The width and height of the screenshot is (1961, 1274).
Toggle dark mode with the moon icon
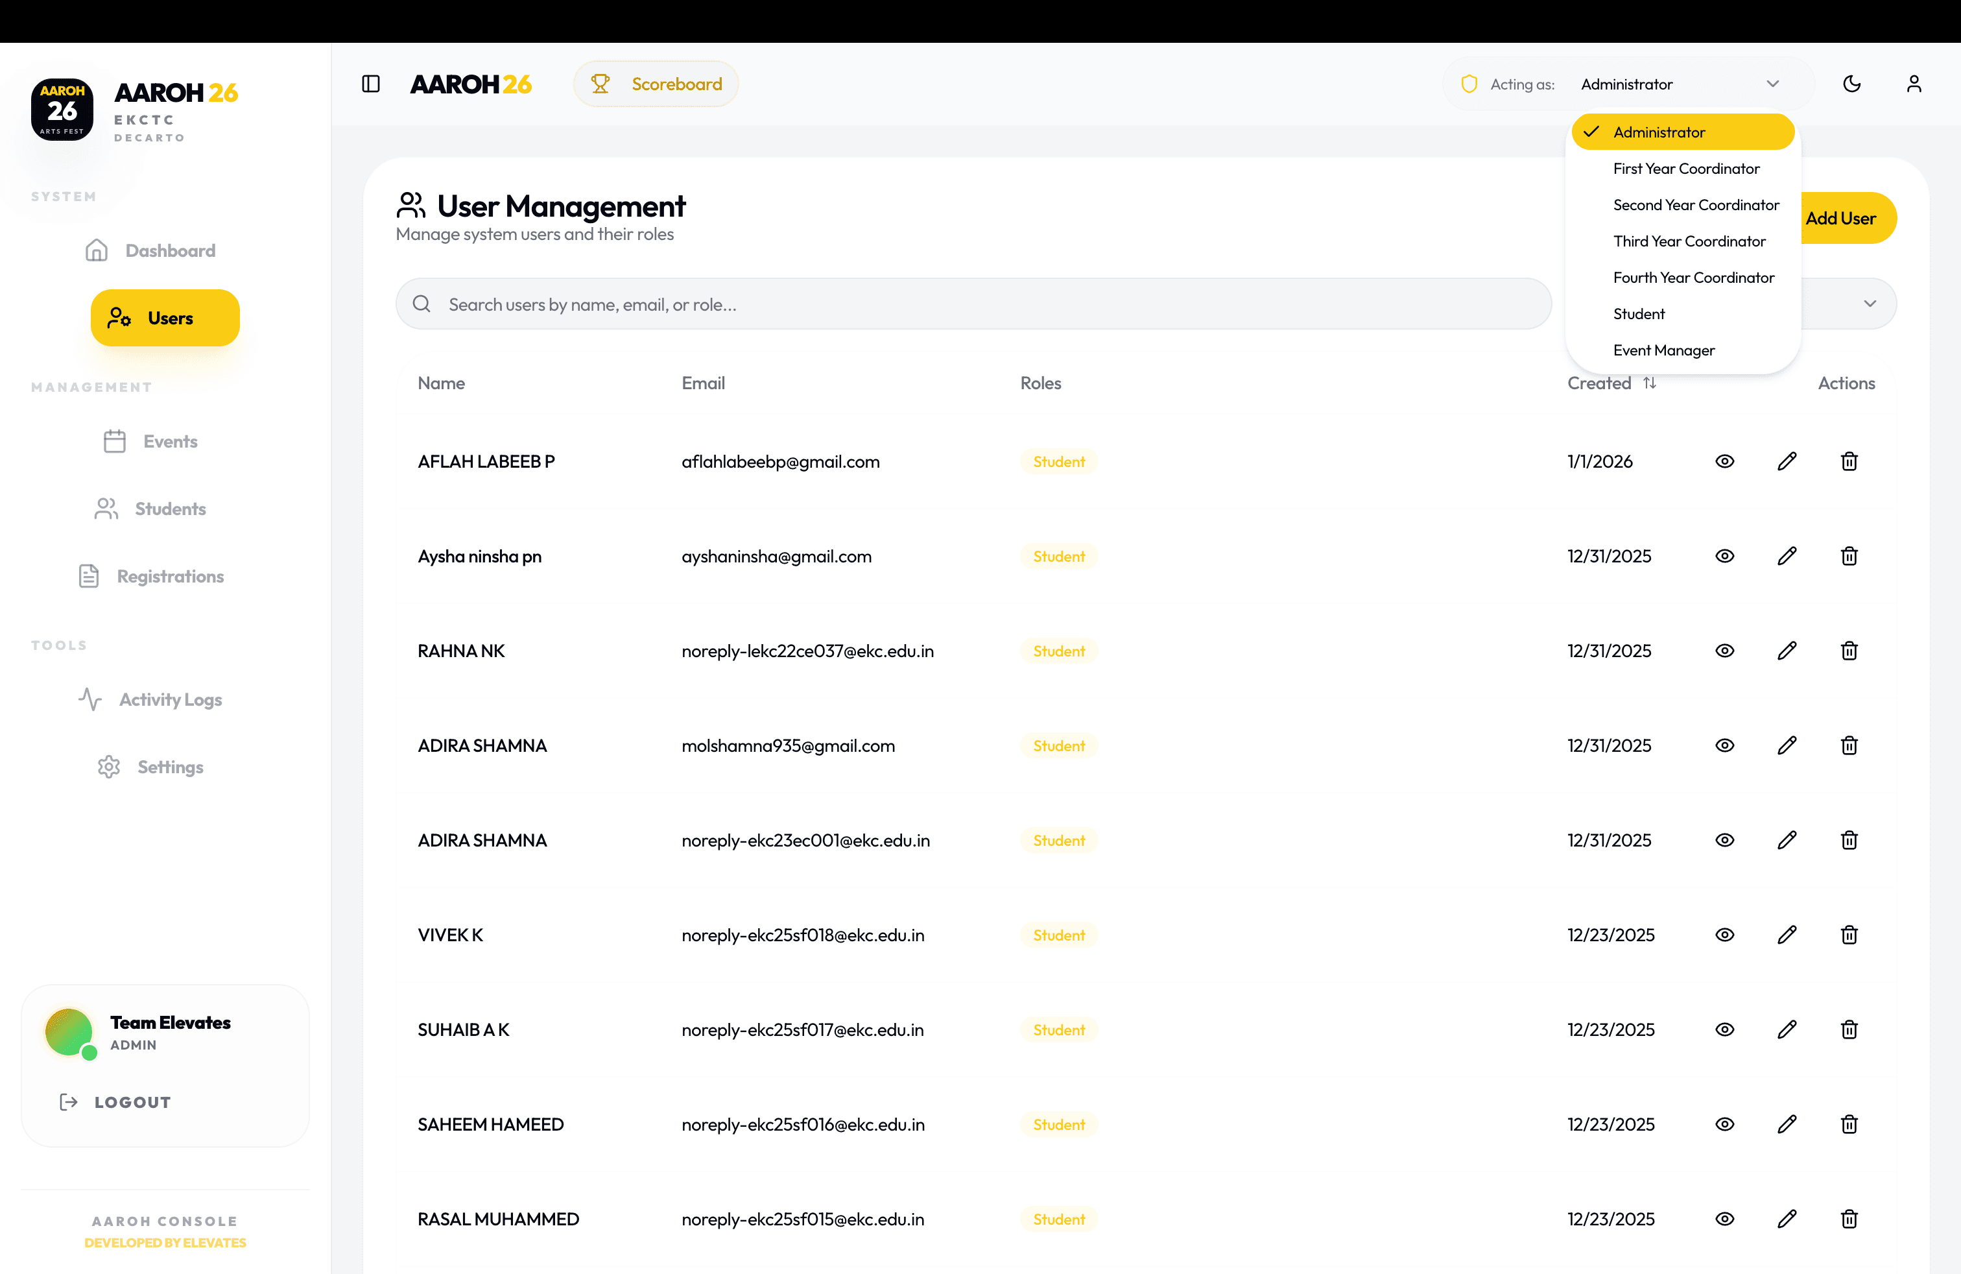(1851, 84)
